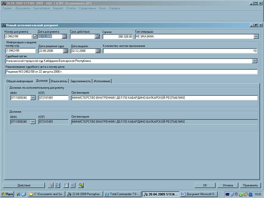The width and height of the screenshot is (264, 198).
Task: Switch to the Взыскатель tab
Action: pyautogui.click(x=59, y=81)
